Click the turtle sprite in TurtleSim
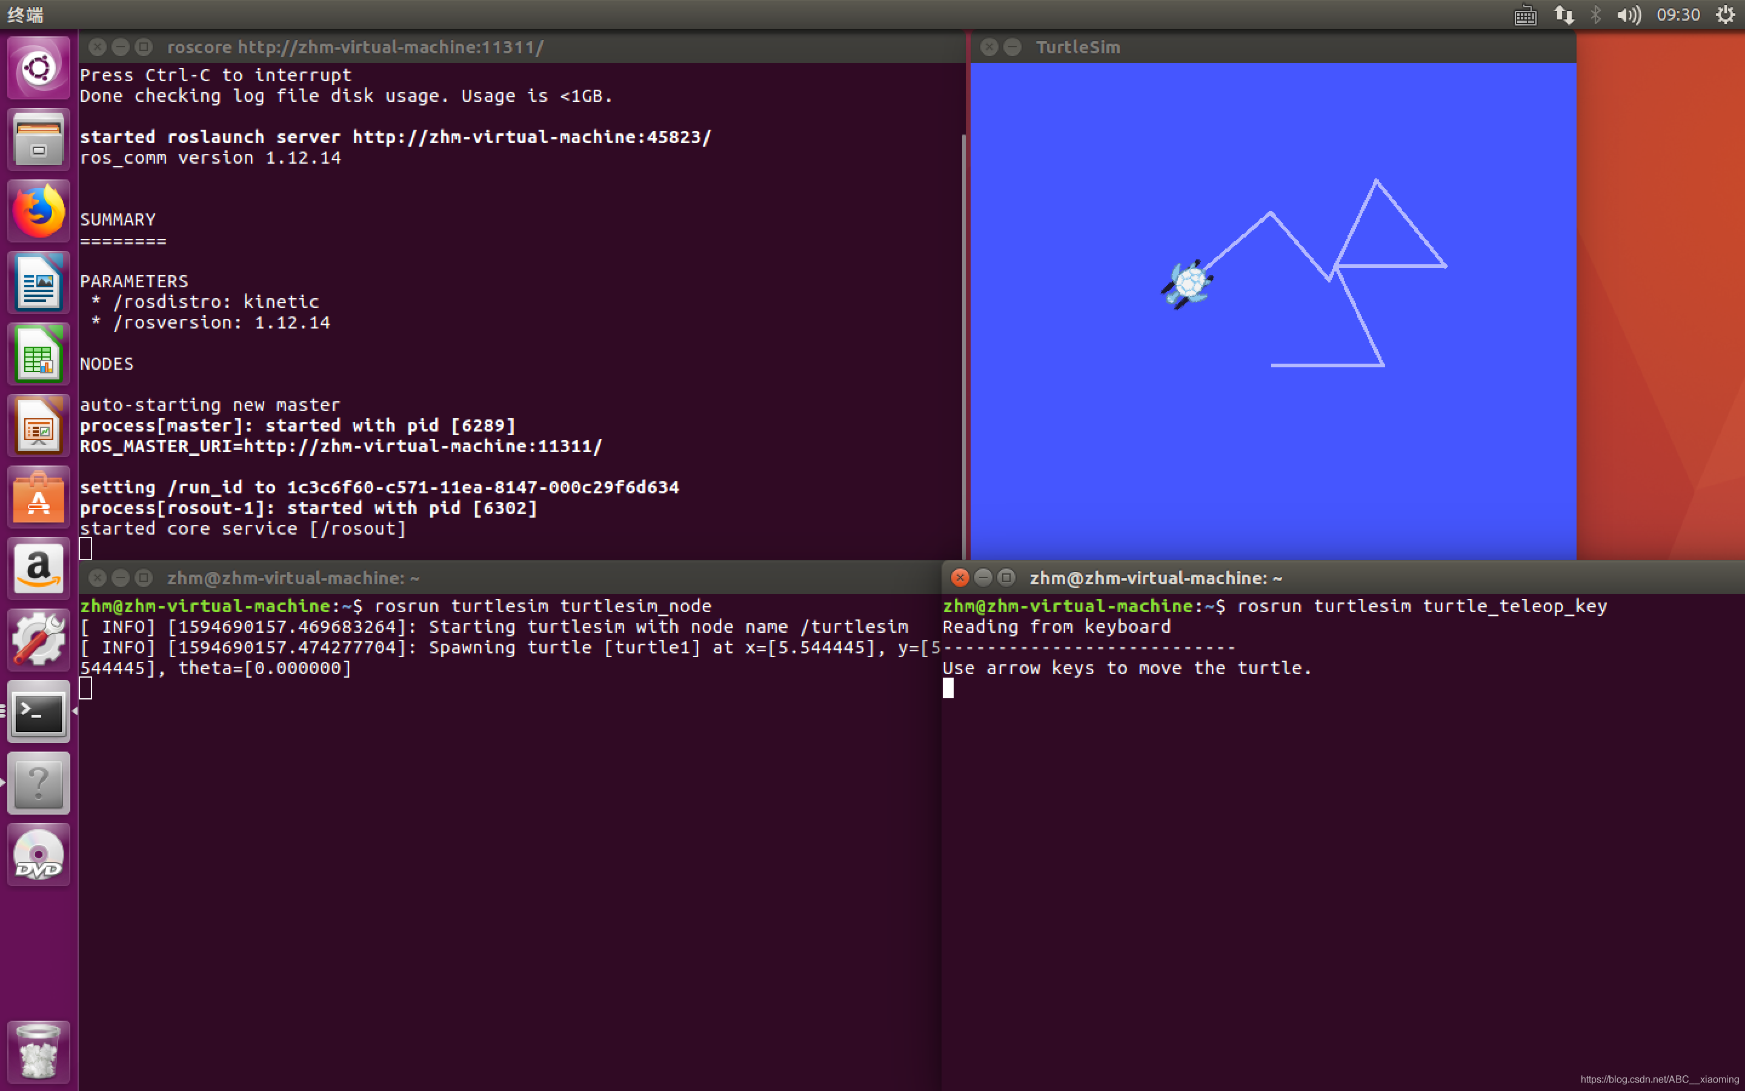This screenshot has width=1745, height=1091. (1187, 284)
